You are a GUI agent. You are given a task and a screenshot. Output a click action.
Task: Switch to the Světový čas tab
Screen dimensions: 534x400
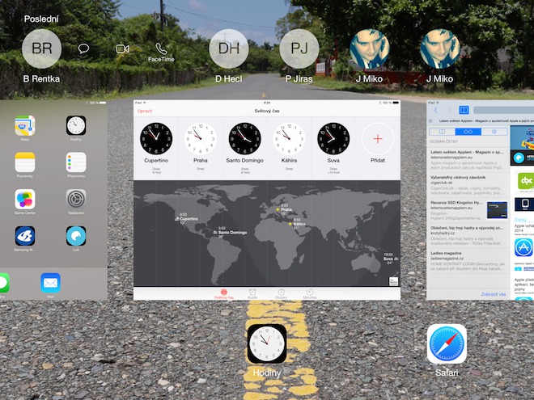click(224, 294)
